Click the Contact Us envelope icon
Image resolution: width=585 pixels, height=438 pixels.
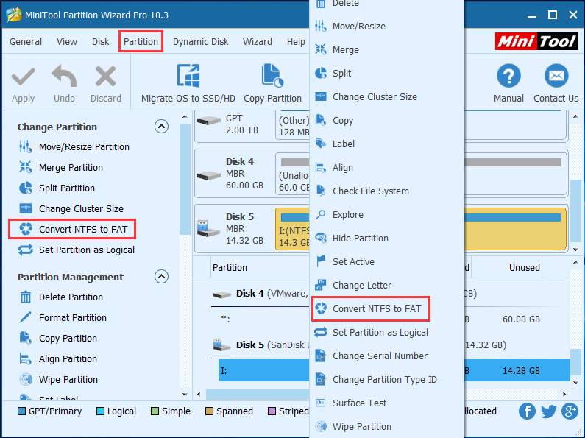pos(556,76)
